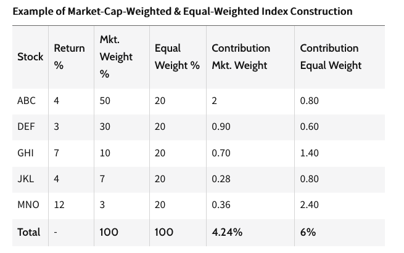Click the Equal Weight % column header
Screen dimensions: 404x253
coord(177,57)
